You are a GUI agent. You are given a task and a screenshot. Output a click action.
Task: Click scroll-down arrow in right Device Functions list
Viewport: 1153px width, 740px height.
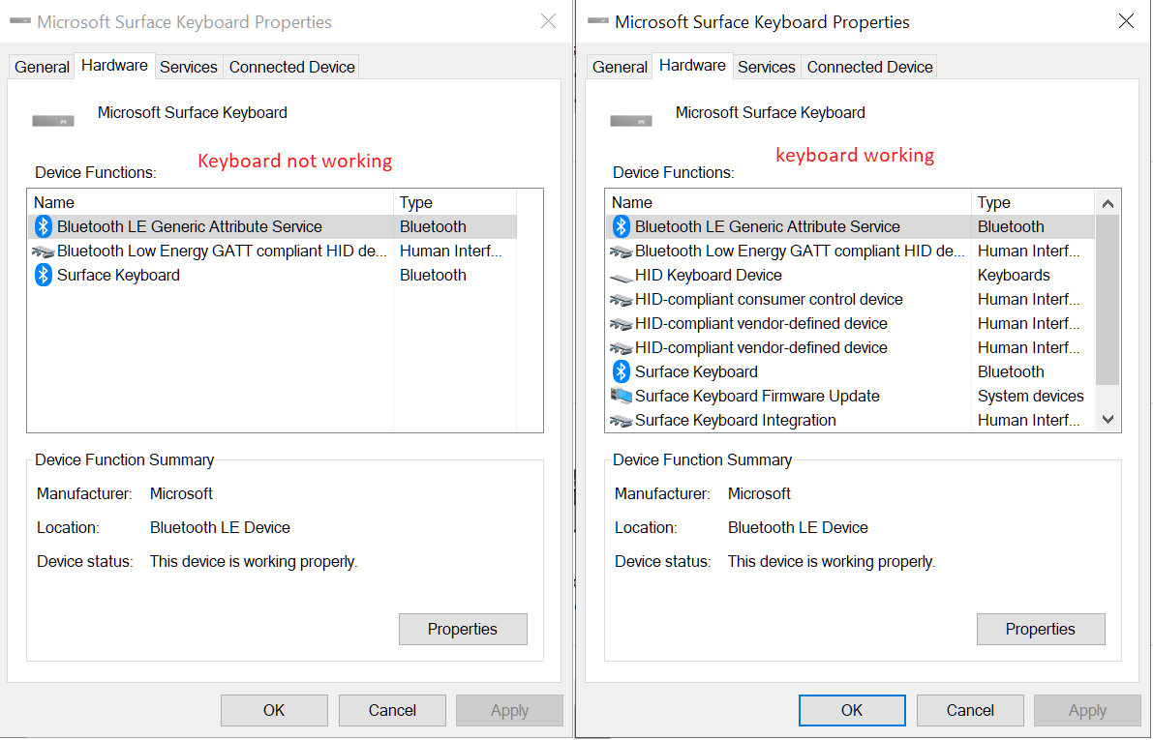pos(1107,420)
